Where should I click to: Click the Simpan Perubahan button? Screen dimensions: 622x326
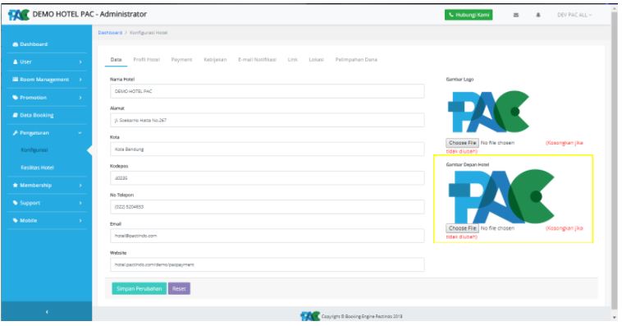pos(139,289)
